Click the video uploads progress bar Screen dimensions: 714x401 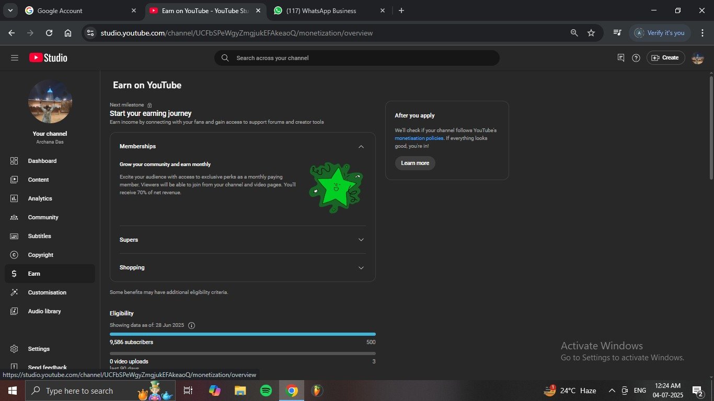pyautogui.click(x=243, y=353)
